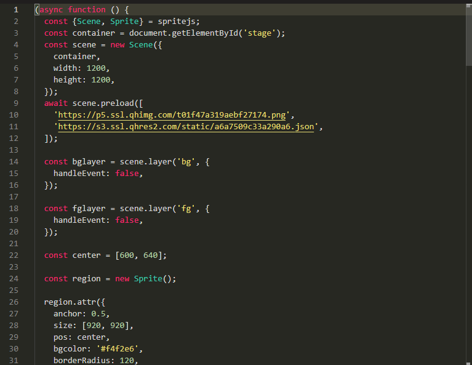Open the qhimg.com PNG image URL
This screenshot has width=472, height=365.
pyautogui.click(x=172, y=115)
